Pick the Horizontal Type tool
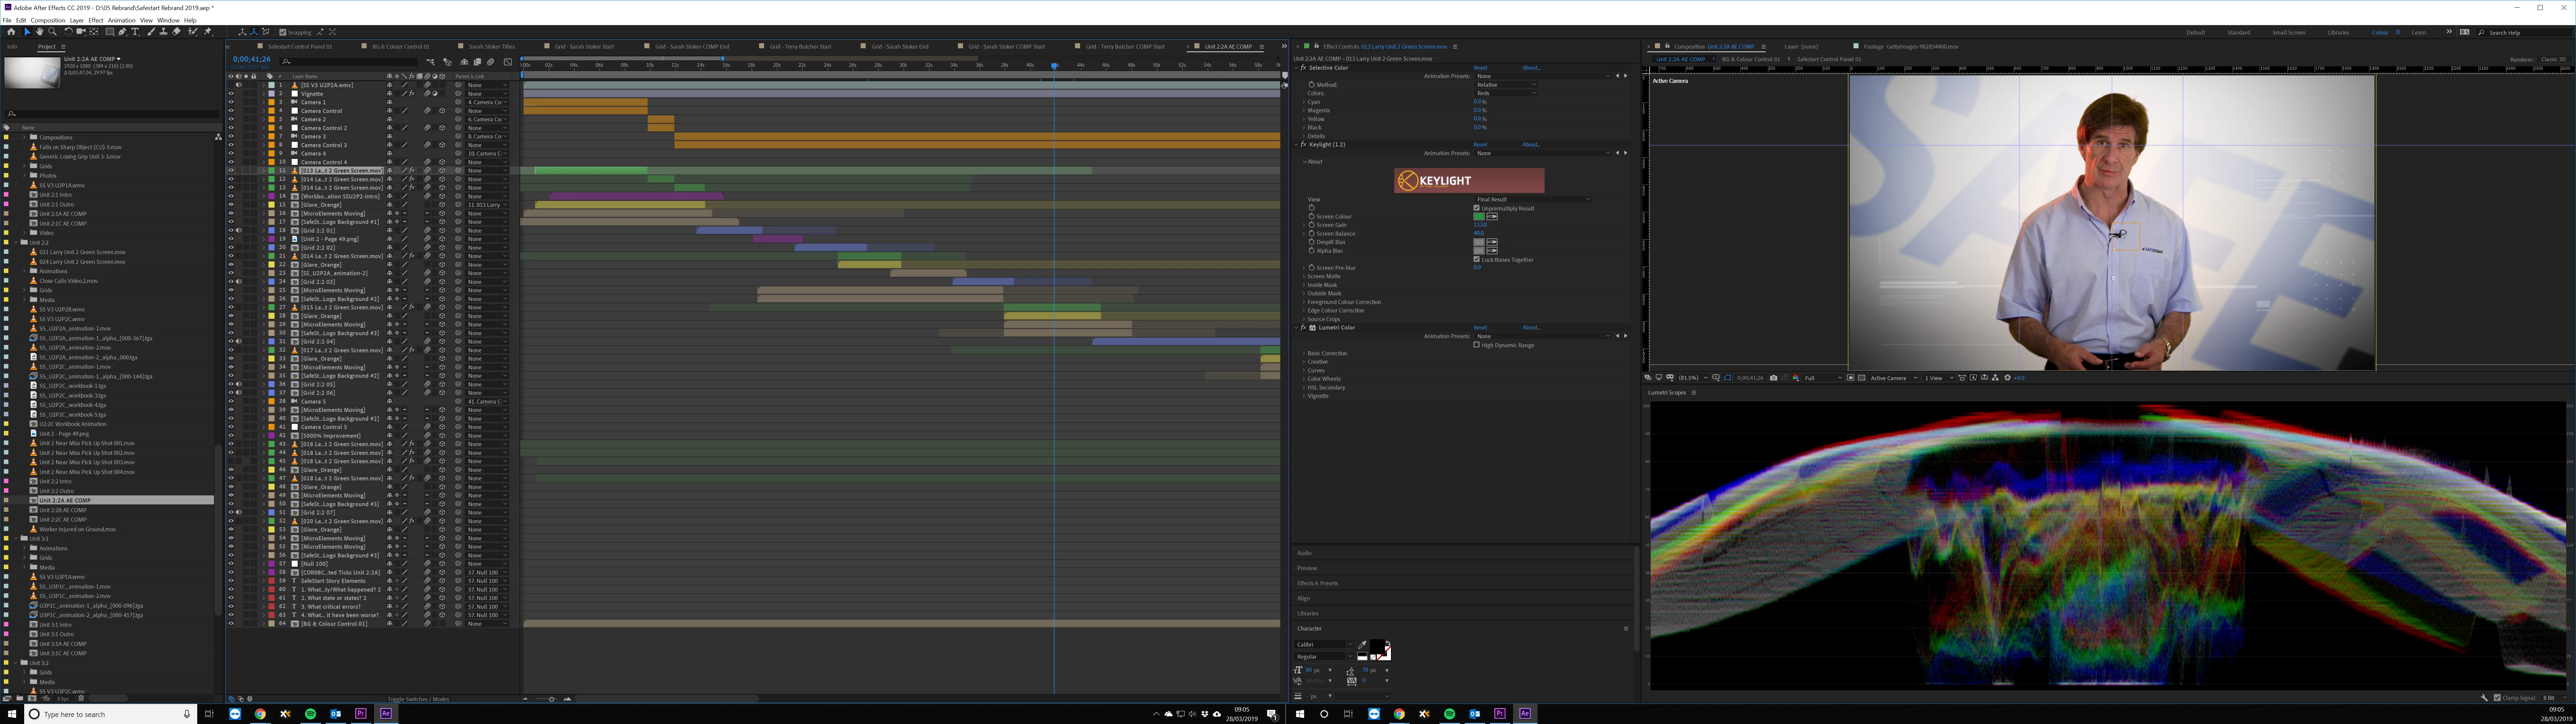 click(135, 32)
